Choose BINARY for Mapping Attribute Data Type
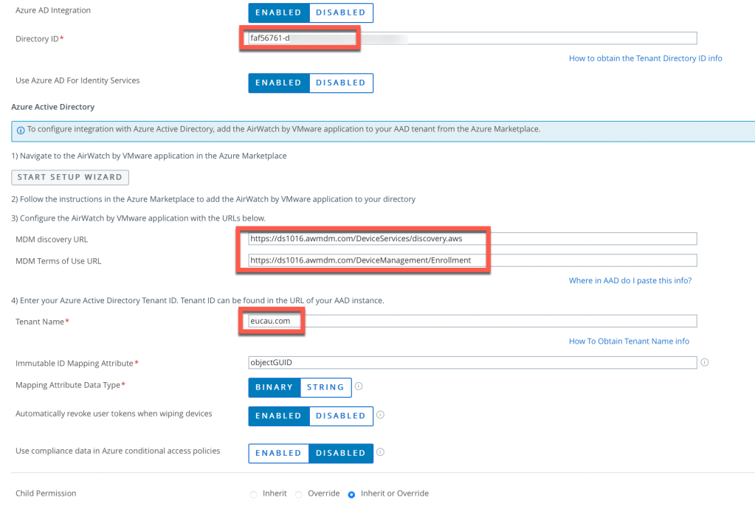The width and height of the screenshot is (755, 506). (x=275, y=387)
